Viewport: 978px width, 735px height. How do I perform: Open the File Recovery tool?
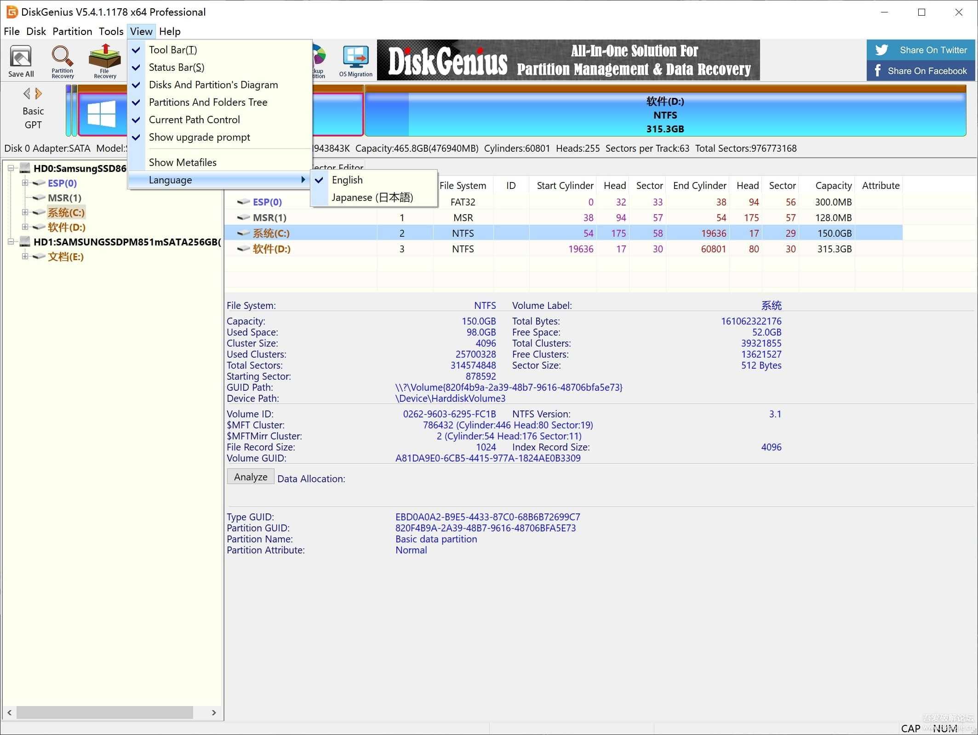point(104,60)
